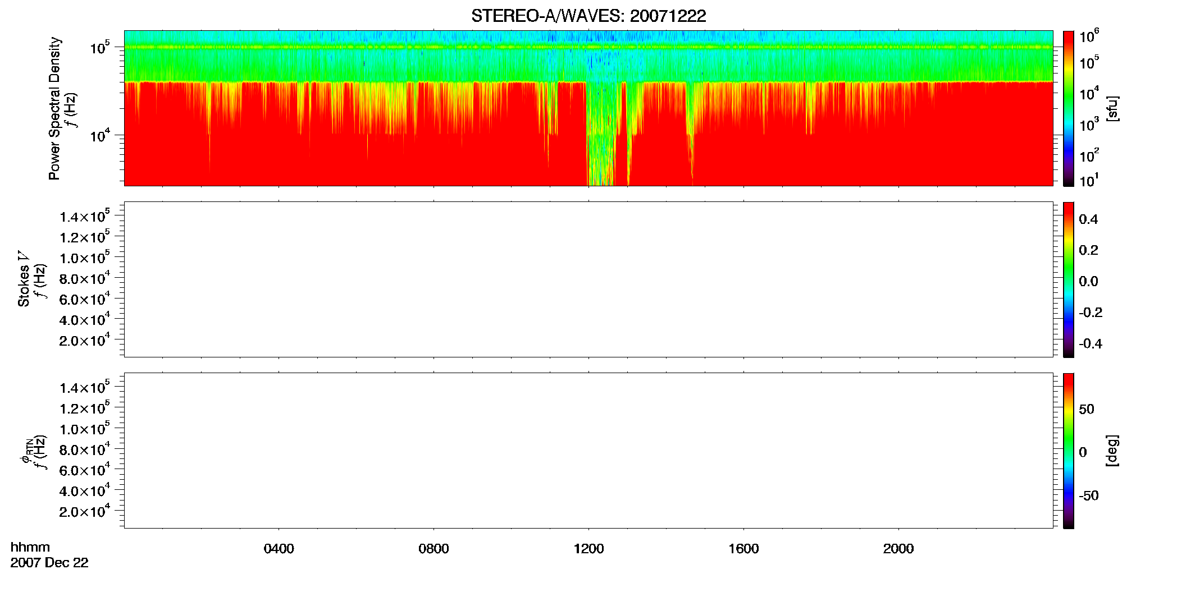
Task: Click the phi RTN degree colorbar
Action: pyautogui.click(x=1069, y=451)
